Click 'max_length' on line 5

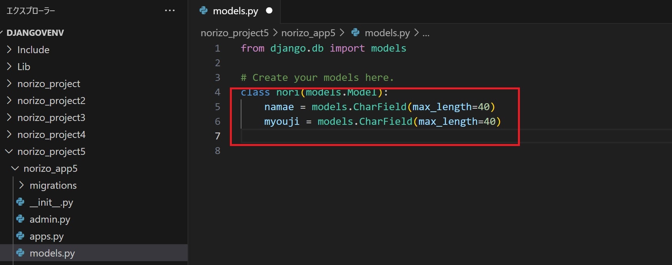(442, 107)
